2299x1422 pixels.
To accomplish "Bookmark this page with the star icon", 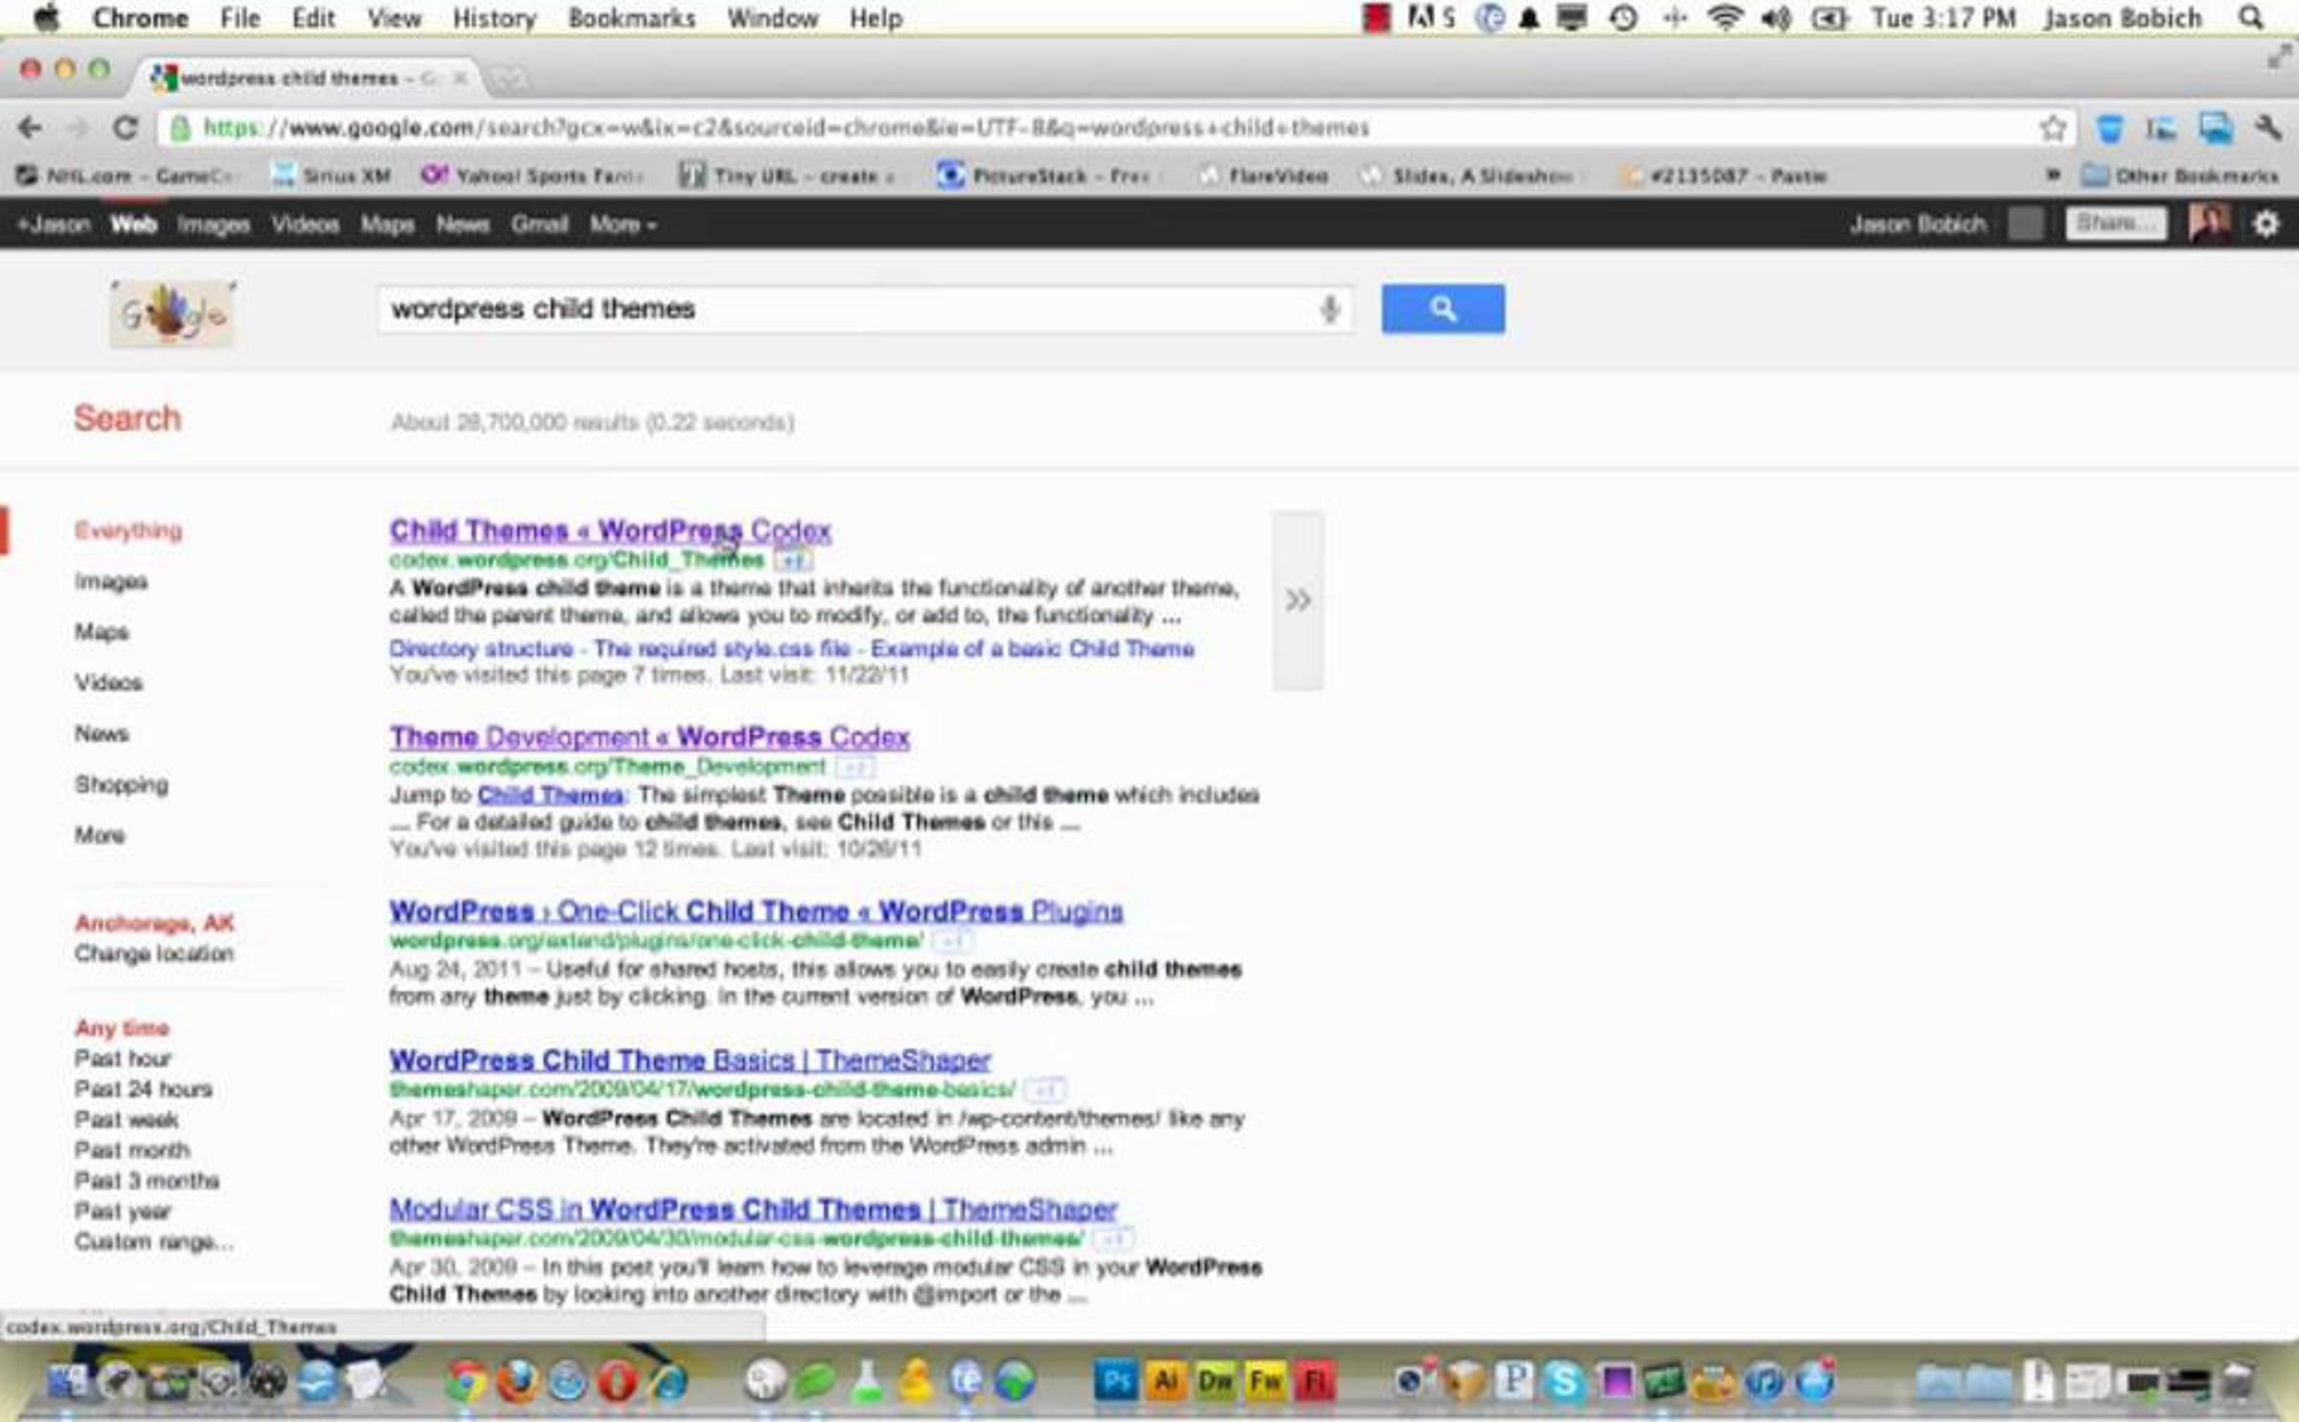I will [x=2052, y=127].
